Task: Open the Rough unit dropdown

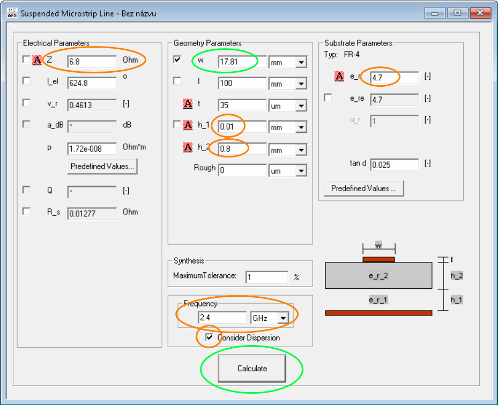Action: (x=301, y=171)
